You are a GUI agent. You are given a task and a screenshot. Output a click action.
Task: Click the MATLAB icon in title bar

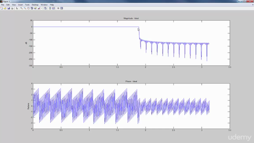(x=1, y=2)
